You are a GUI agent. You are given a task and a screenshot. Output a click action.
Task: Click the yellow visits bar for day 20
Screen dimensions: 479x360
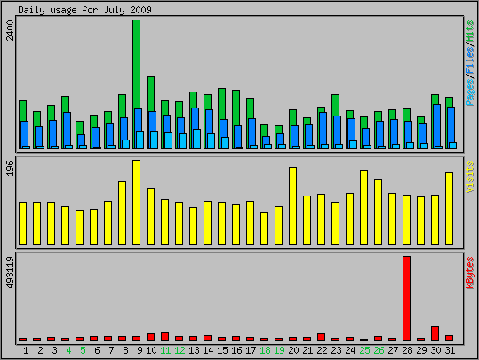[x=292, y=206]
